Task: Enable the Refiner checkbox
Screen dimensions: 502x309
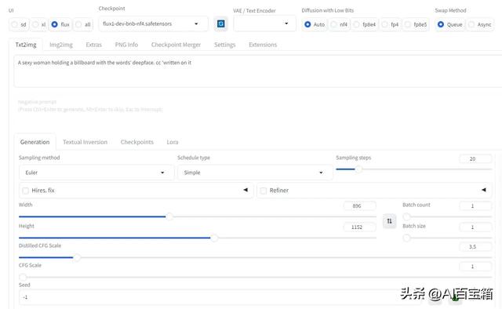Action: click(264, 191)
